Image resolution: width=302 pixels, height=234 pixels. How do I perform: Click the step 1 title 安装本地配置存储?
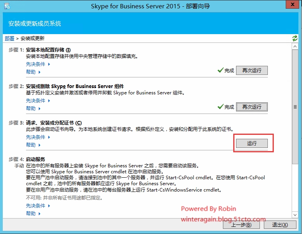(48, 50)
